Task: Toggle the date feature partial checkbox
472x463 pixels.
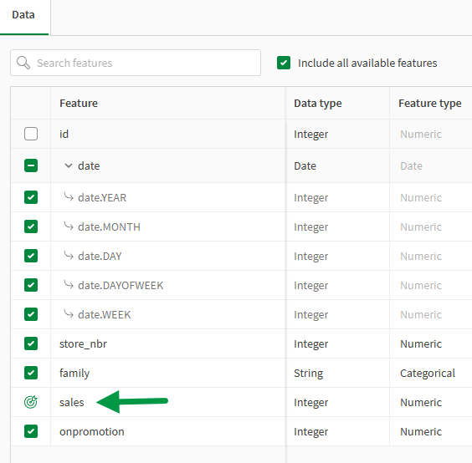Action: [31, 165]
